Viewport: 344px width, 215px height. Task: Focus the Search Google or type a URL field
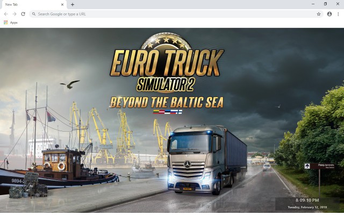[176, 14]
